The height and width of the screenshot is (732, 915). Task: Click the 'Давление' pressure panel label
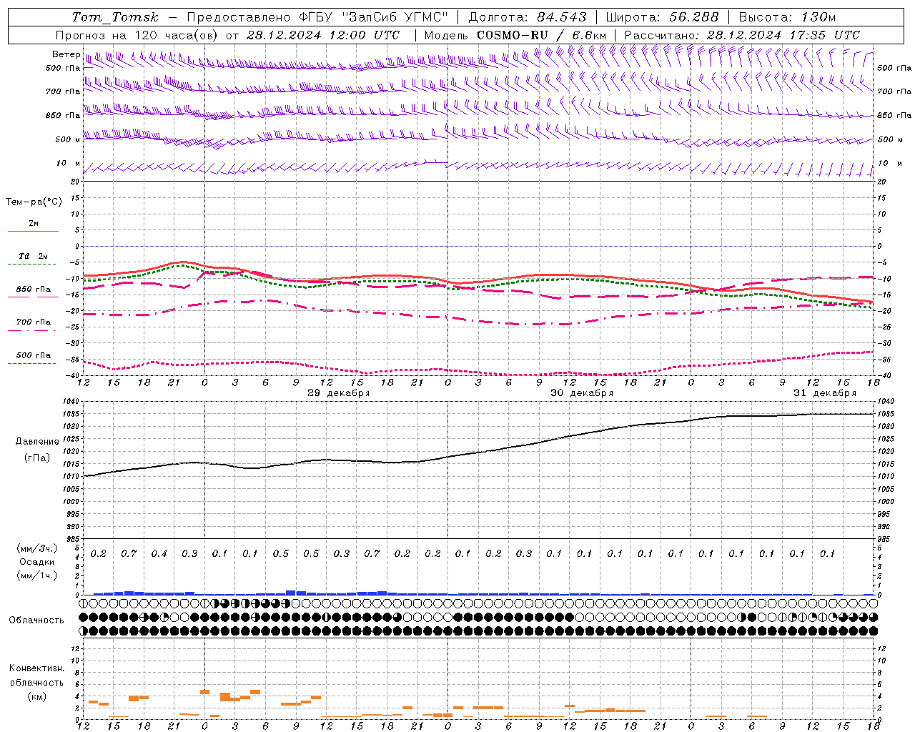pyautogui.click(x=36, y=442)
